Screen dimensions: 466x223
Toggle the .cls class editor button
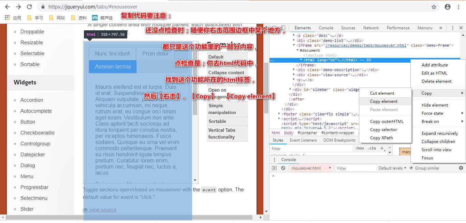coord(372,148)
